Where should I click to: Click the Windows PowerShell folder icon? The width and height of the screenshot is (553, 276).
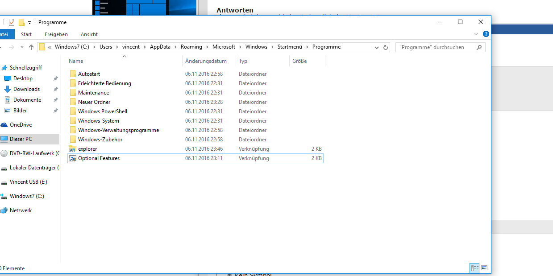tap(73, 111)
